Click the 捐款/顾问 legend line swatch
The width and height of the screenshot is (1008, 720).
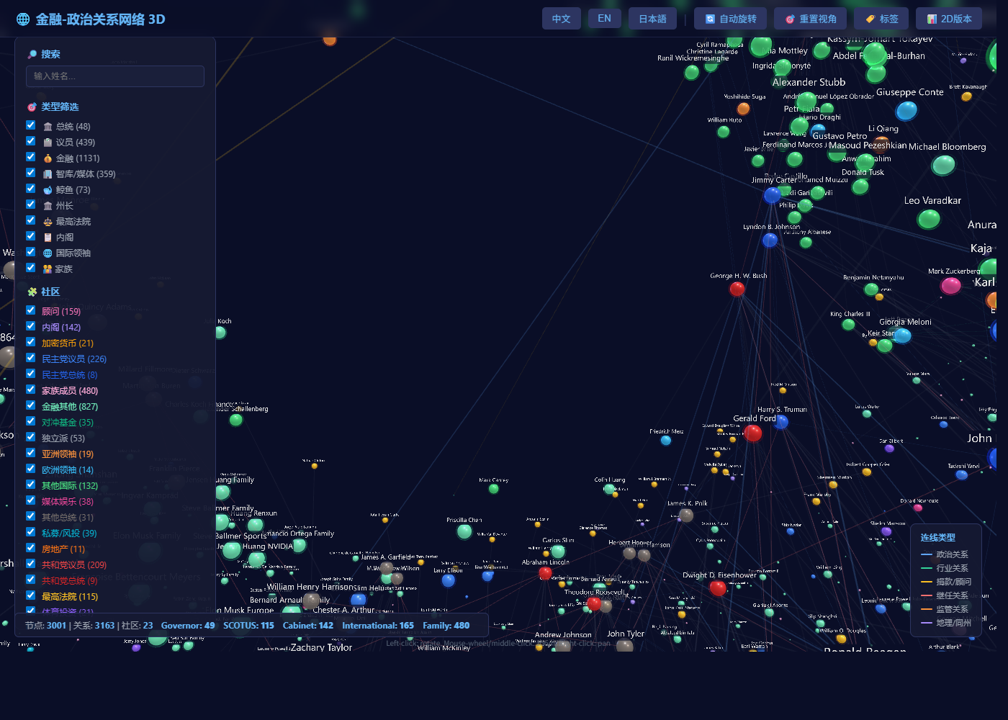pos(927,582)
